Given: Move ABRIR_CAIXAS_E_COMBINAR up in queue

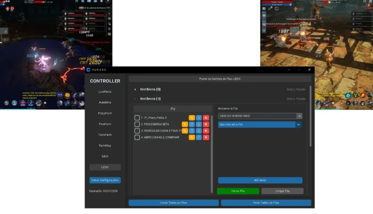Looking at the screenshot, I should click(199, 137).
